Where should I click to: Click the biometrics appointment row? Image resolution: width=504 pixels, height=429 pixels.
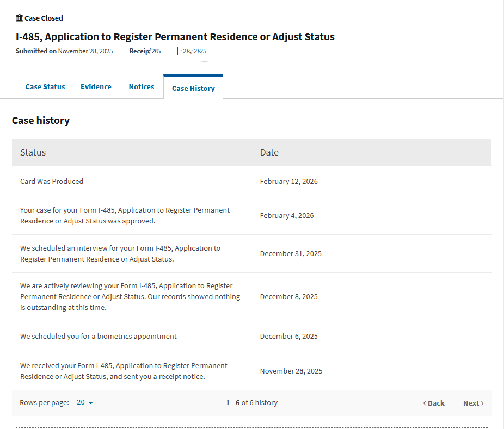[x=251, y=337]
